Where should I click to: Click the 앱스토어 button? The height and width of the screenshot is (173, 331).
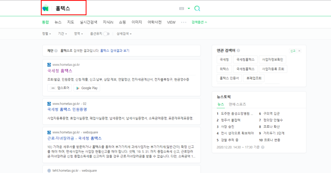pos(59,88)
